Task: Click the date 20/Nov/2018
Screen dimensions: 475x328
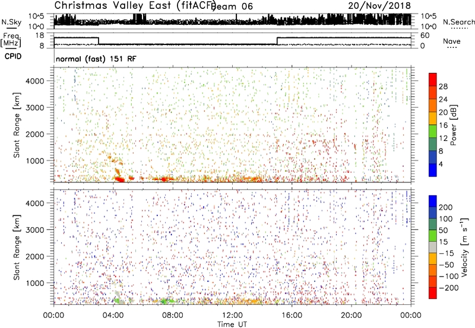Action: point(379,6)
